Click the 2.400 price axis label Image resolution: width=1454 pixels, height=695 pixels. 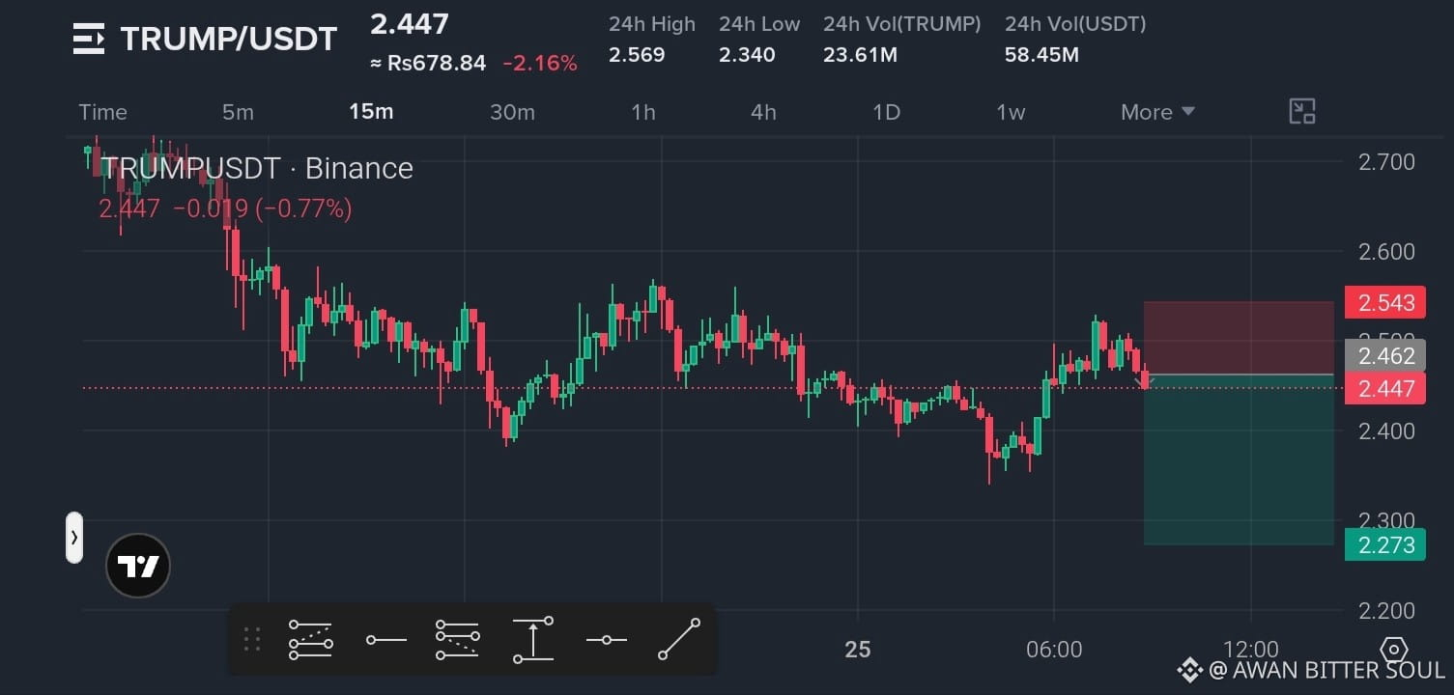(1386, 431)
